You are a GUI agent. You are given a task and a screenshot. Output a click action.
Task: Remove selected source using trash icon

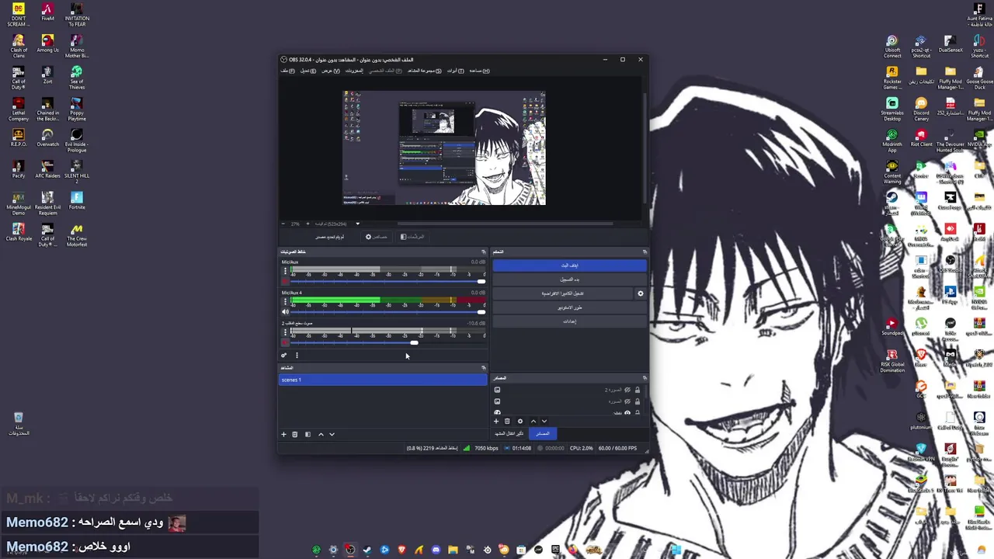click(x=507, y=422)
